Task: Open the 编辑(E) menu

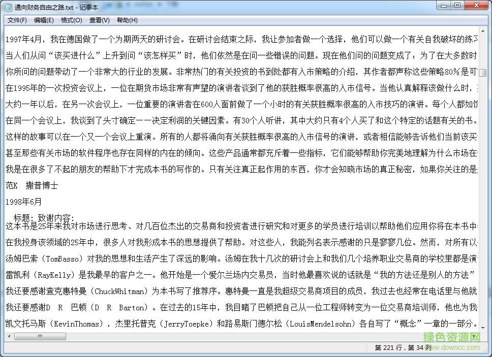Action: click(44, 20)
